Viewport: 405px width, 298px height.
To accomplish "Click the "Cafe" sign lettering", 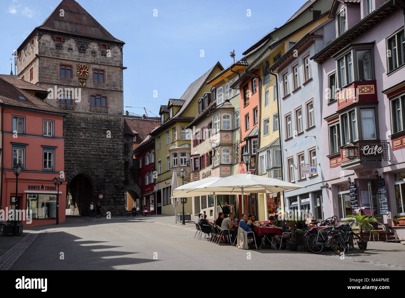I will click(372, 150).
